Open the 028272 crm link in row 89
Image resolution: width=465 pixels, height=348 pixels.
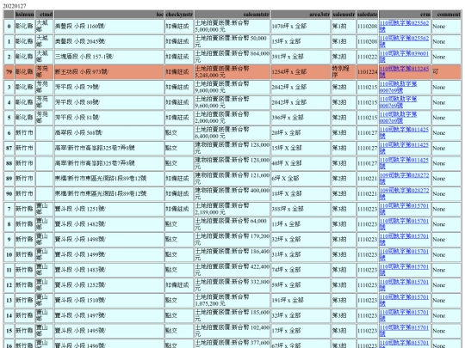[x=404, y=179]
